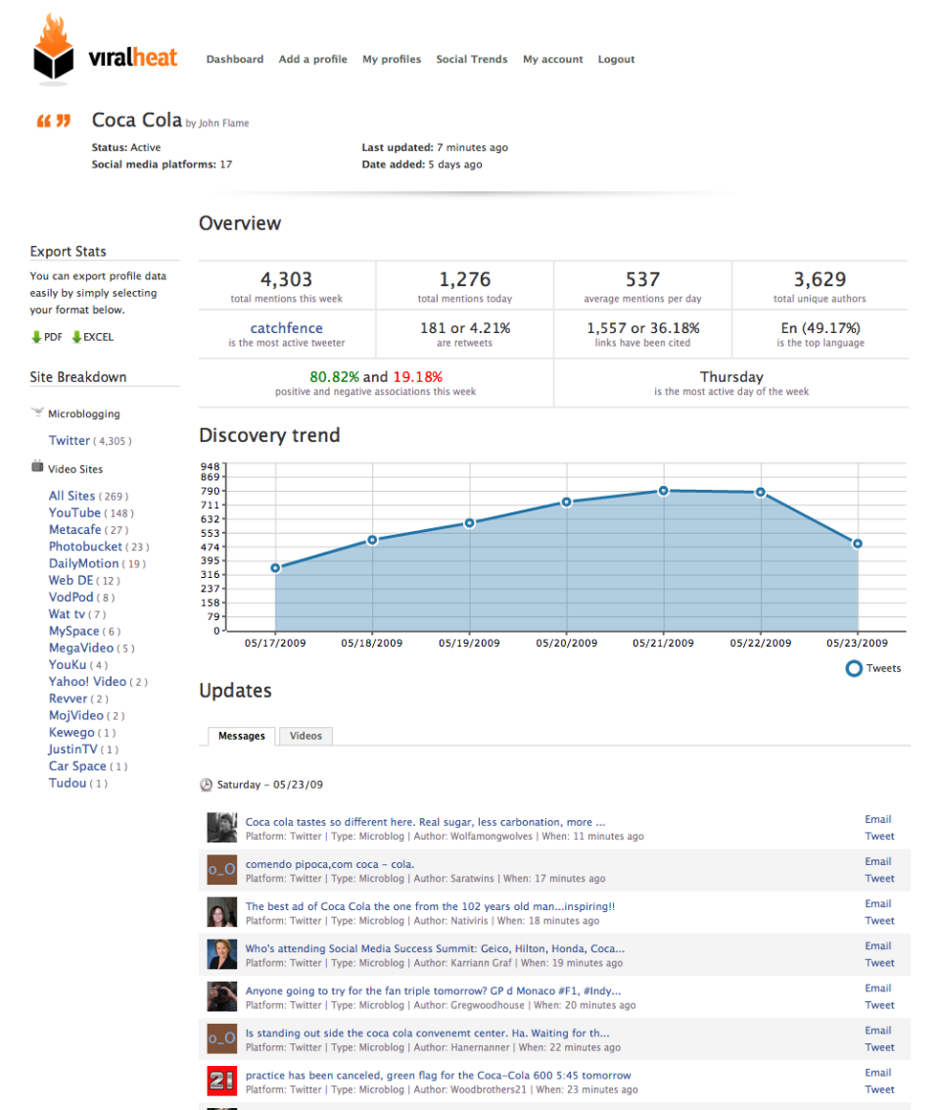Open All Sites video breakdown
Screen dimensions: 940x1110
click(x=71, y=496)
